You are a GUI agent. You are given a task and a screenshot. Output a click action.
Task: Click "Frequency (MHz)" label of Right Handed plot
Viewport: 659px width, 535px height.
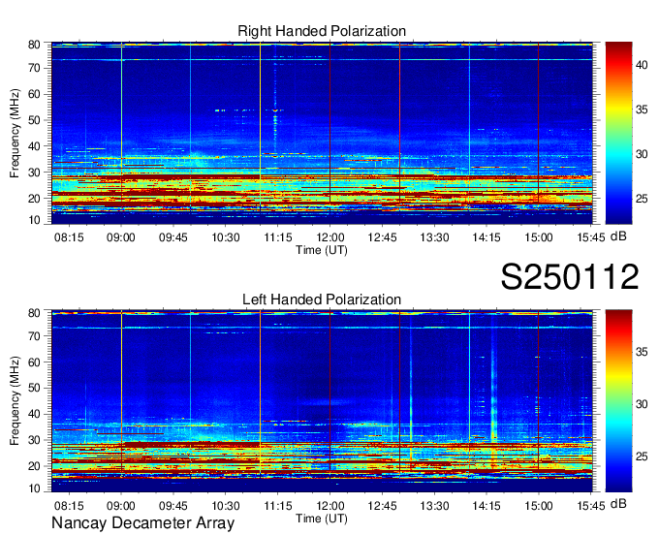[15, 133]
